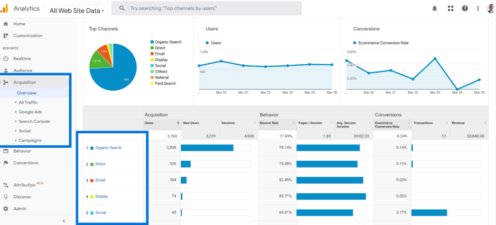This screenshot has width=496, height=225.
Task: Click the Paid Search legend entry
Action: (163, 84)
